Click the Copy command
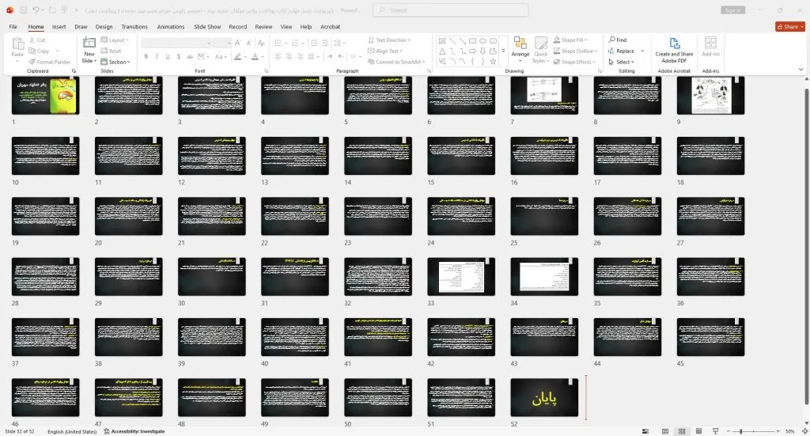810x436 pixels. 40,51
